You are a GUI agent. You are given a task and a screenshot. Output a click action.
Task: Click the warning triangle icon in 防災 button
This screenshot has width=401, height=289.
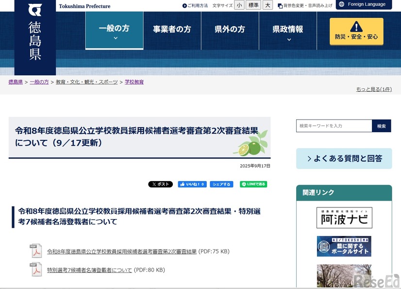click(356, 27)
